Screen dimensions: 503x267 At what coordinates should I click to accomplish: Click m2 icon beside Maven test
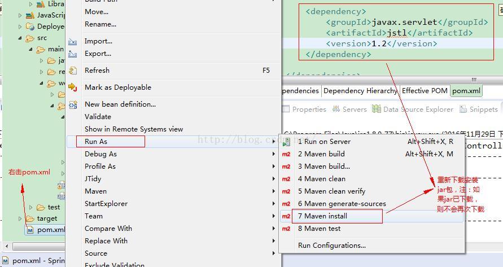pyautogui.click(x=286, y=229)
